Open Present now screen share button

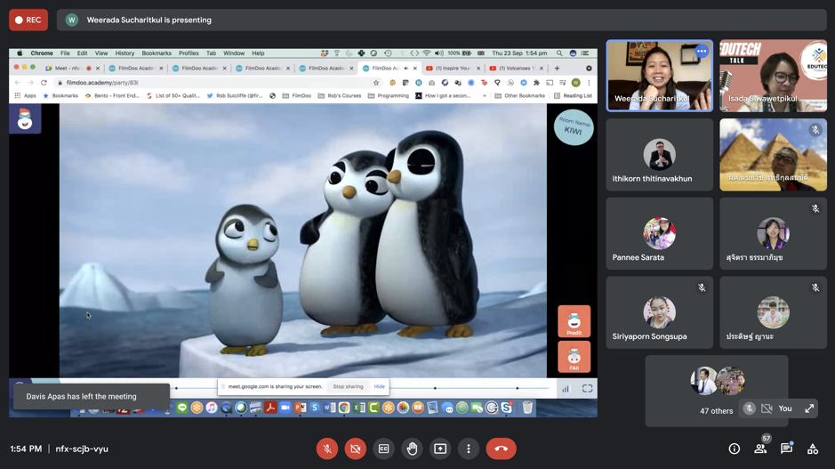coord(440,449)
